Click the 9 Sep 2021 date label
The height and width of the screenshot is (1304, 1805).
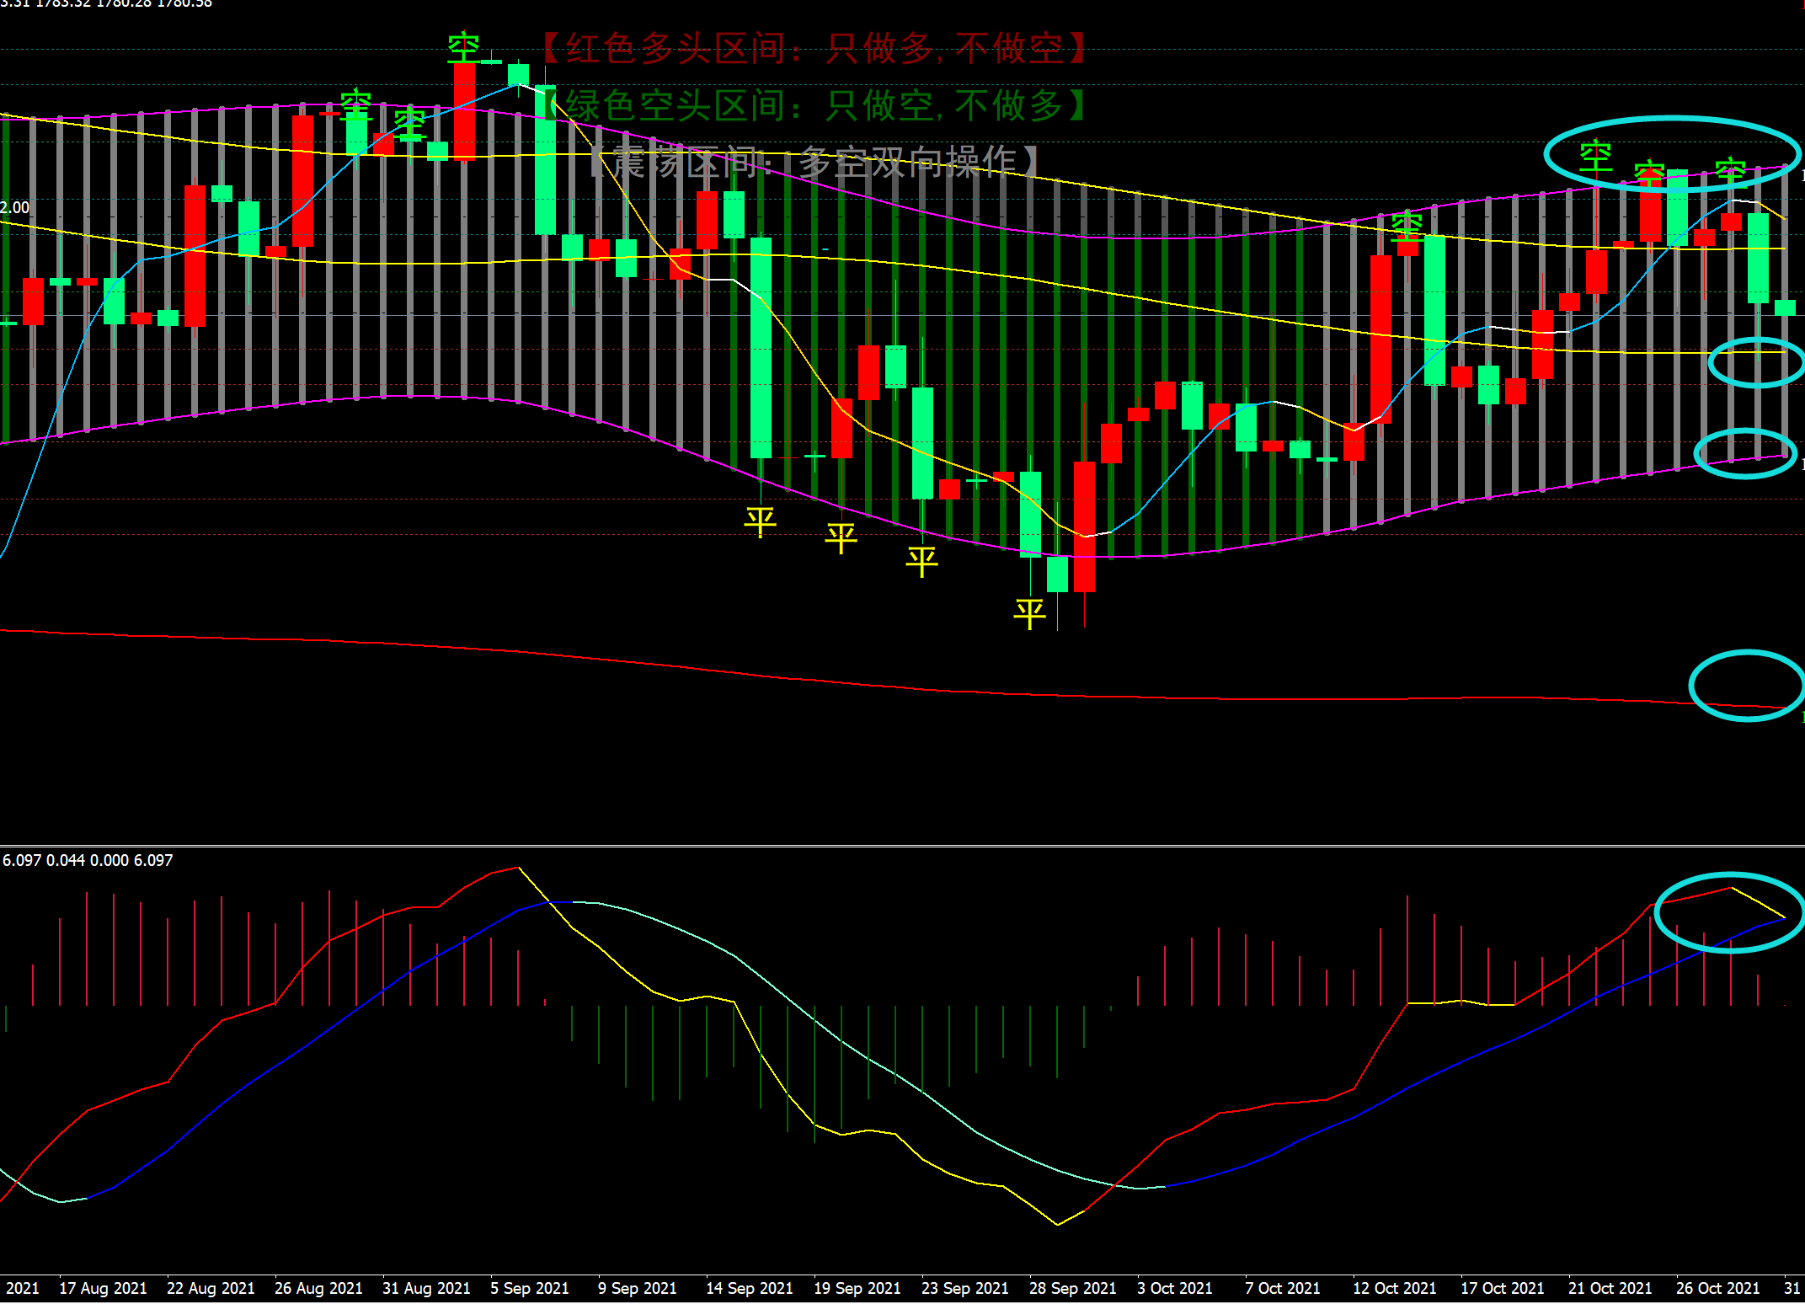[x=638, y=1288]
